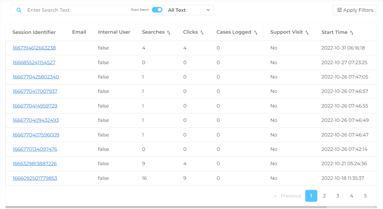Open session 1666329813887226
This screenshot has height=209, width=383.
pyautogui.click(x=35, y=163)
